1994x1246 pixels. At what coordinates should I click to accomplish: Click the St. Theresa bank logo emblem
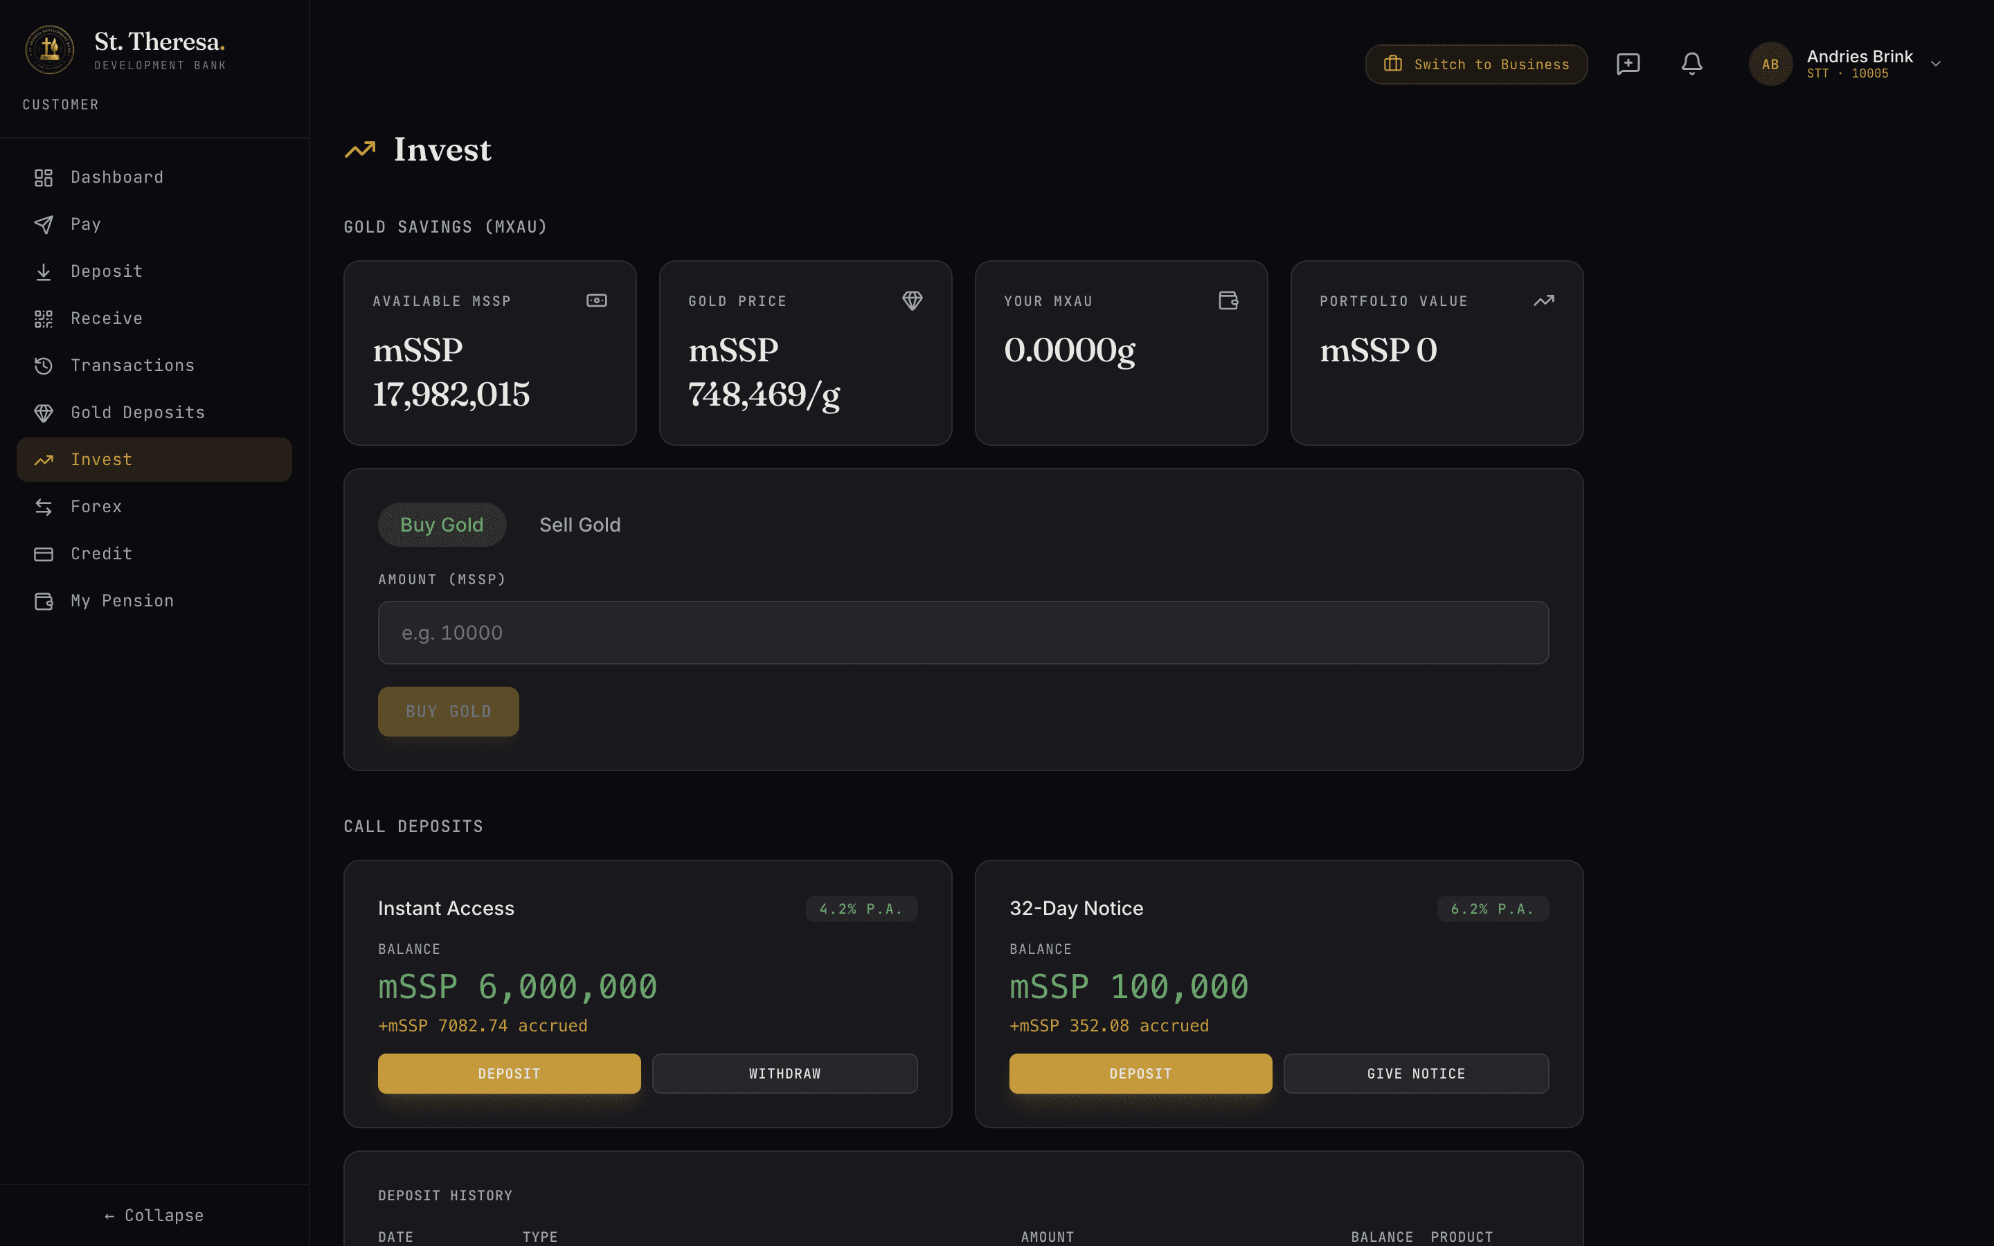49,49
